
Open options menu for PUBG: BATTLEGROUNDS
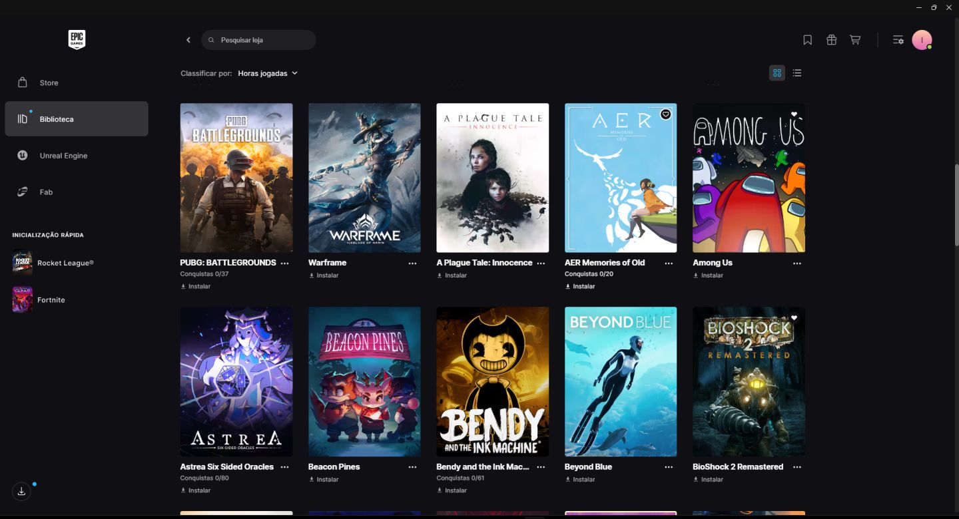[284, 263]
